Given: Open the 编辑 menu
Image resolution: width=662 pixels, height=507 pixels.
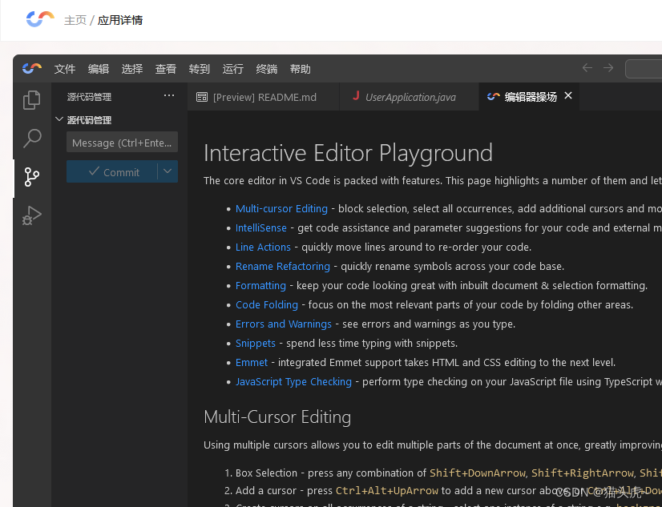Looking at the screenshot, I should (x=99, y=69).
